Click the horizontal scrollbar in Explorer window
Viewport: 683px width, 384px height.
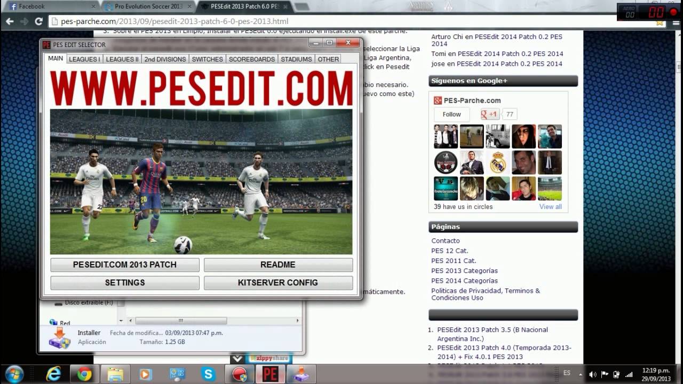pyautogui.click(x=181, y=321)
